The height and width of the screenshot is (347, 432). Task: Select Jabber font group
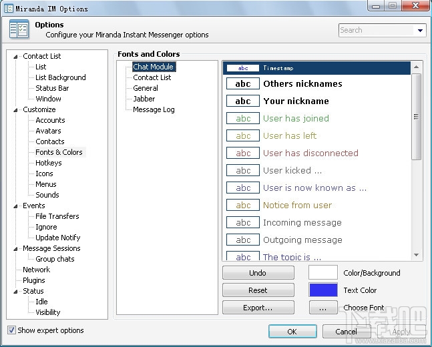144,99
